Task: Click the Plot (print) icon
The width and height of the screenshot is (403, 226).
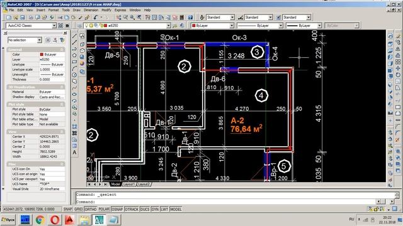Action: pos(31,18)
